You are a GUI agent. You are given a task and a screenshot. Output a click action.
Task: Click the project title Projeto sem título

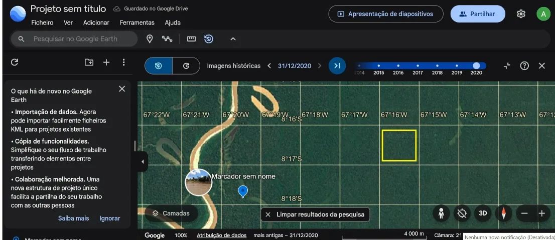(x=68, y=9)
